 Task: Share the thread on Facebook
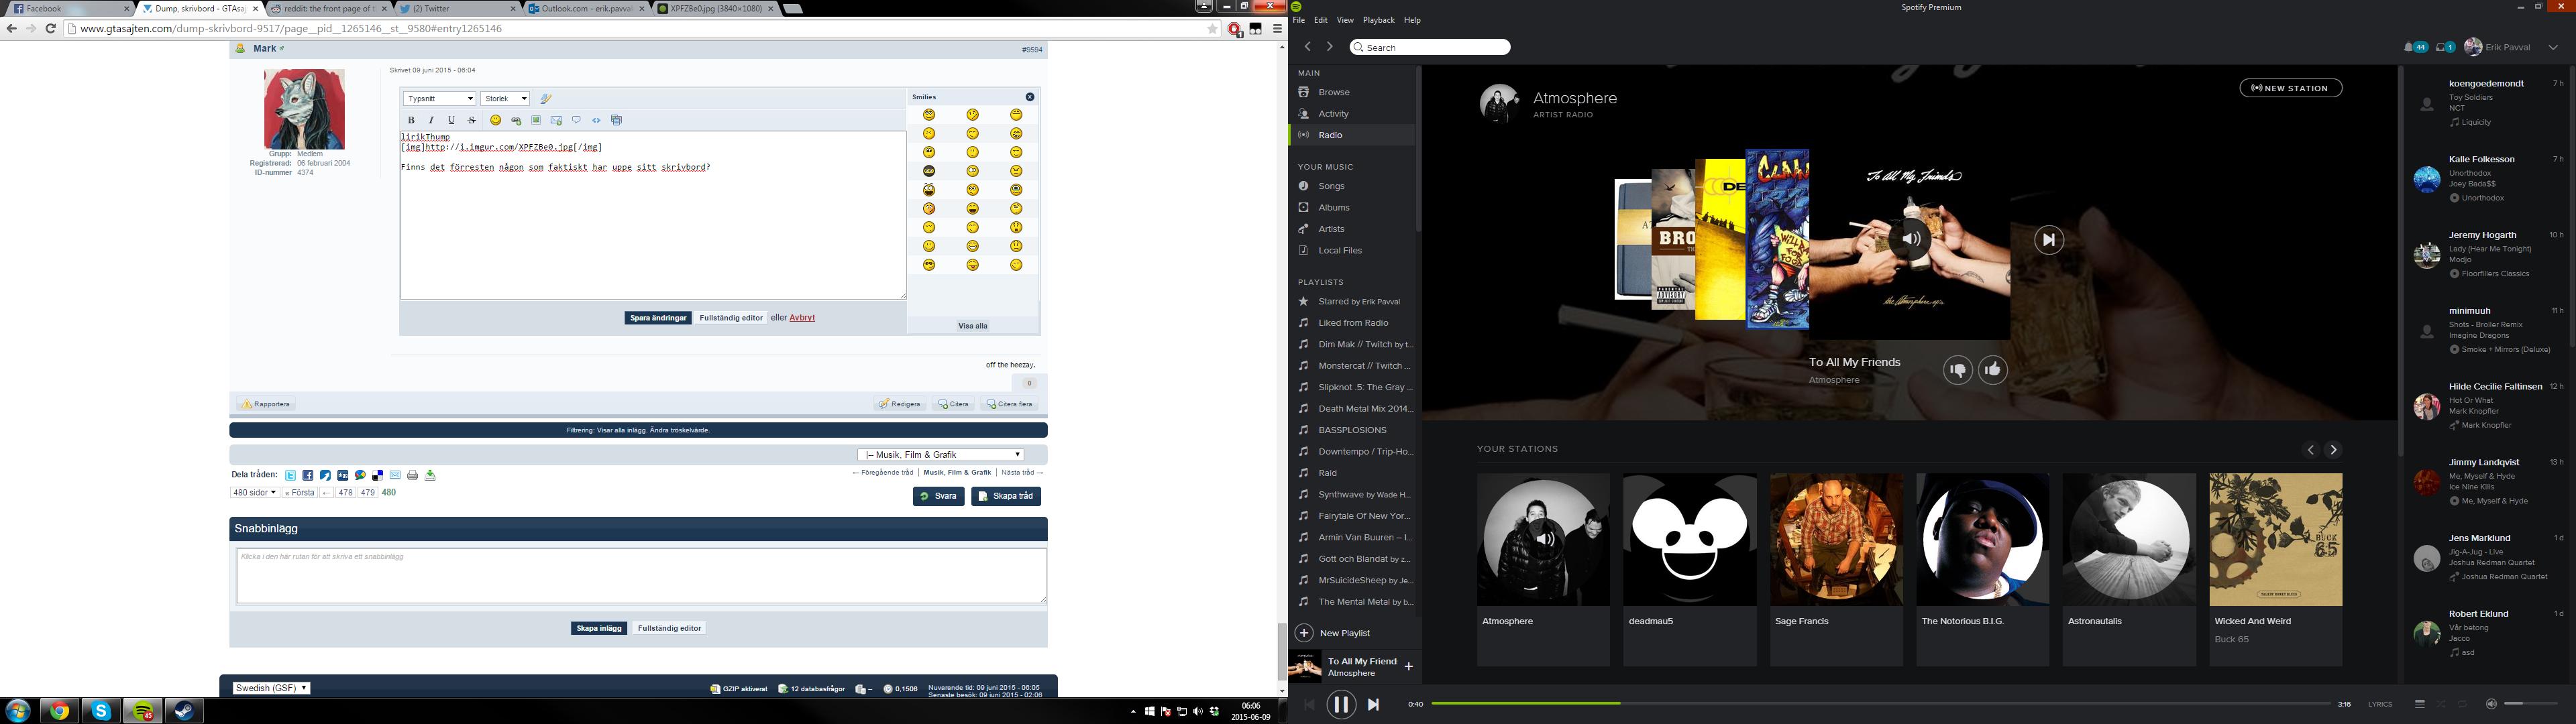pyautogui.click(x=308, y=475)
